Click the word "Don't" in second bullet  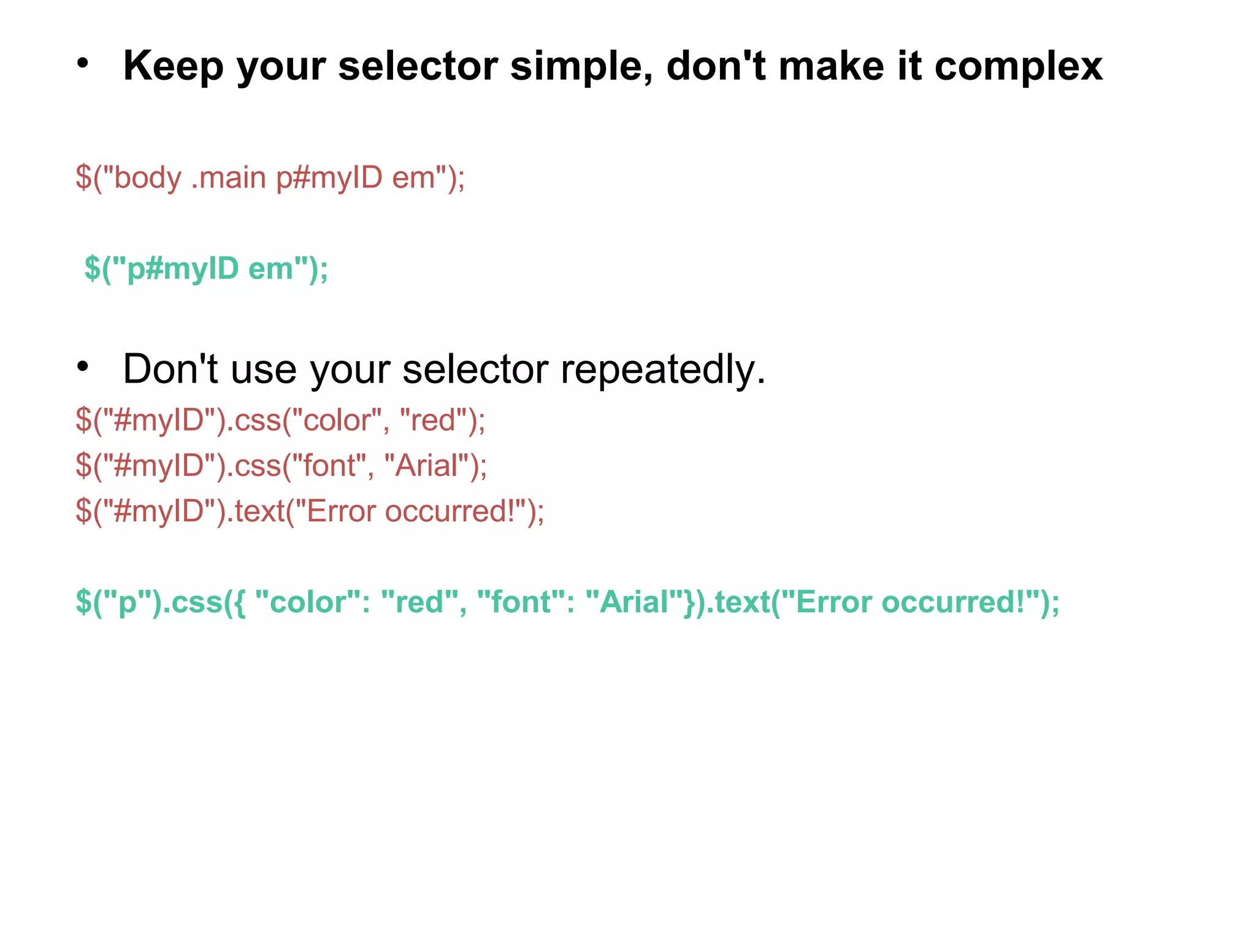click(x=170, y=369)
